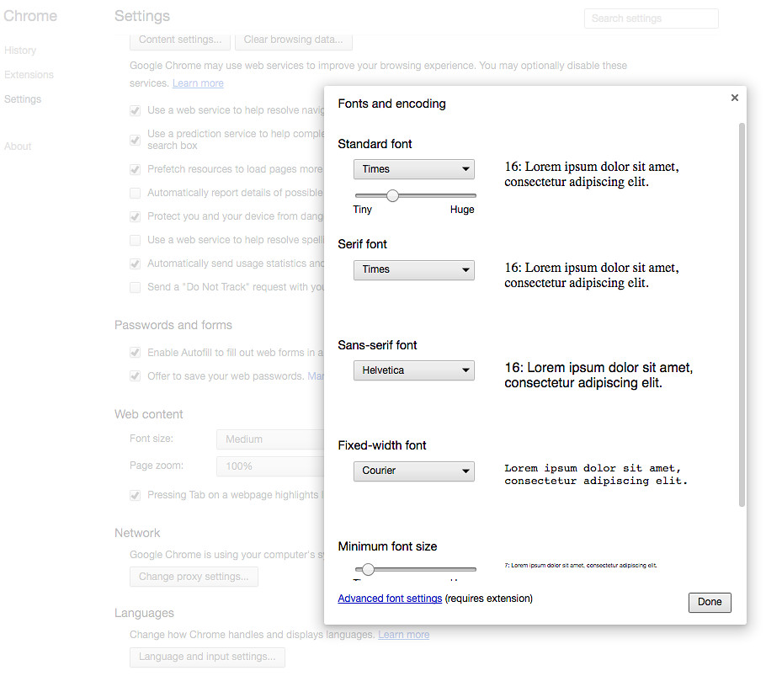Open About in the Chrome sidebar
Image resolution: width=782 pixels, height=676 pixels.
tap(18, 146)
